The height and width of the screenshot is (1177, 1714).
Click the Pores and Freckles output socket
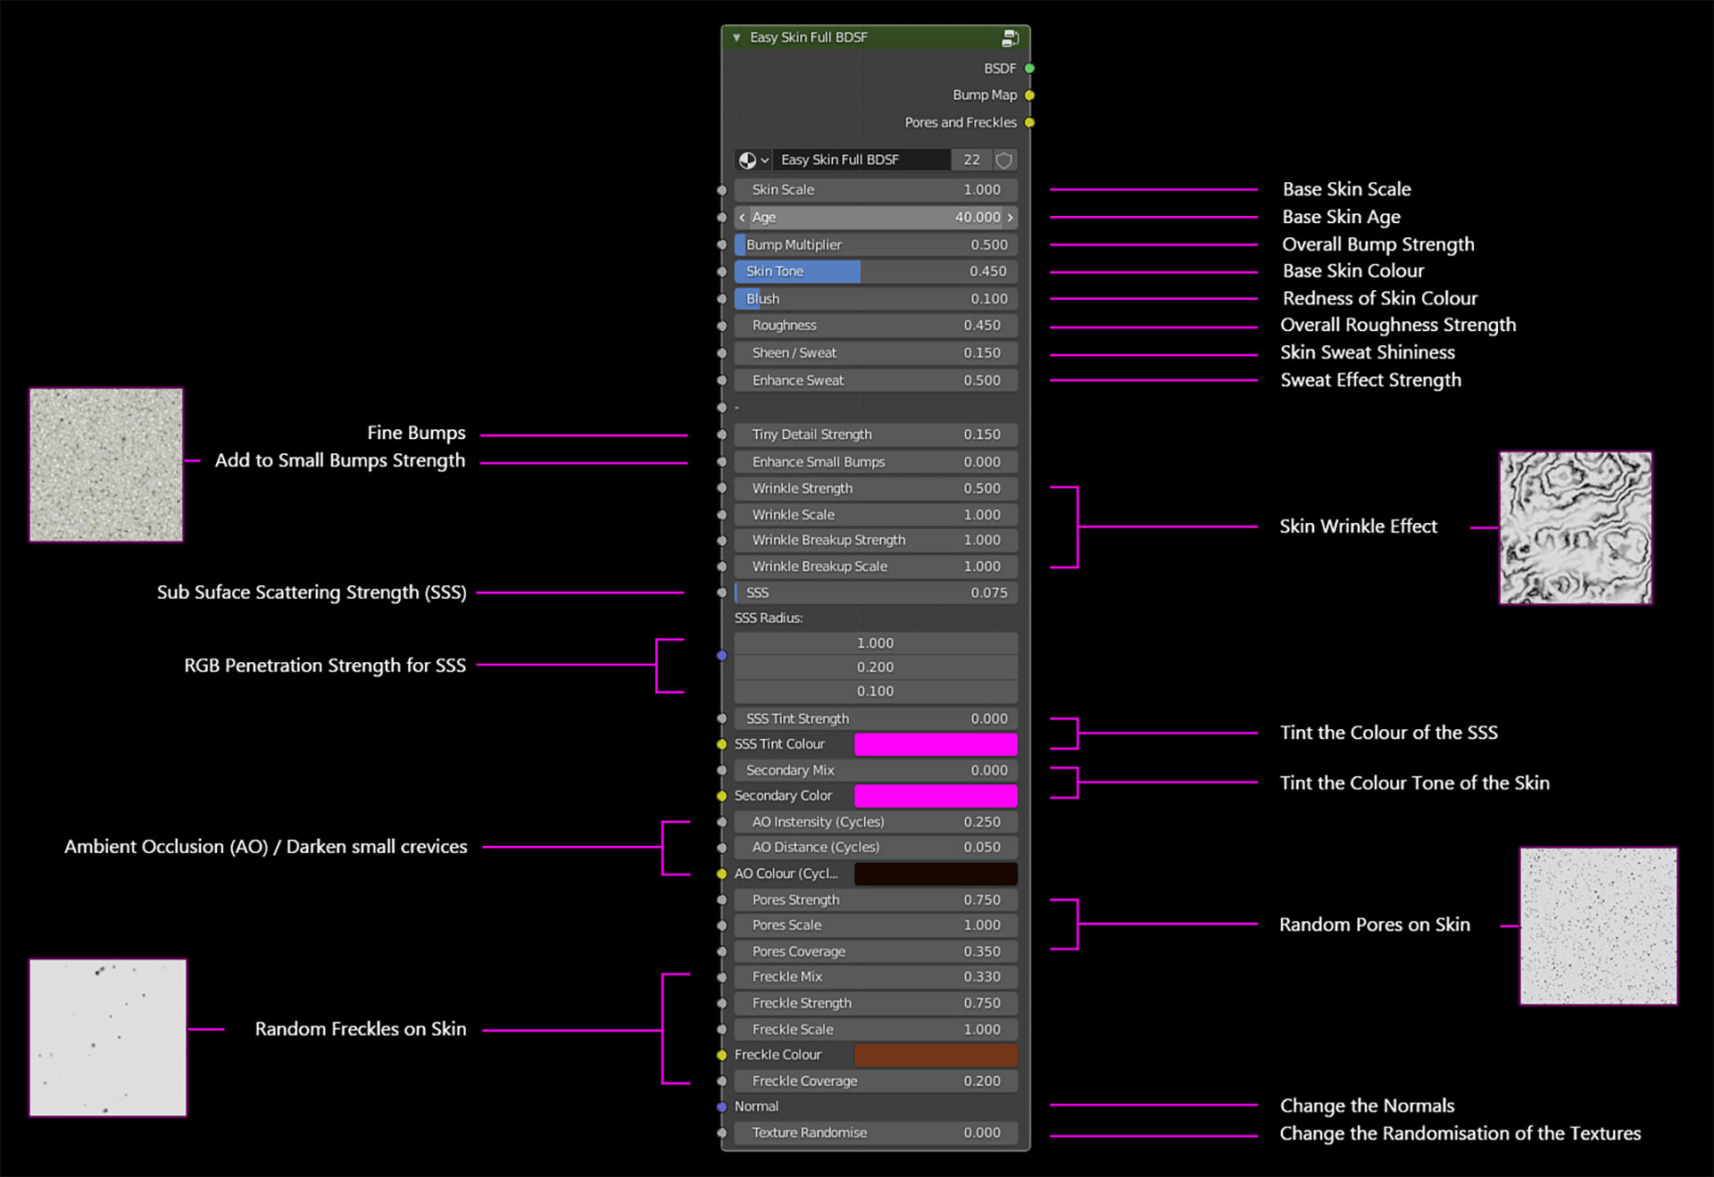(1029, 122)
